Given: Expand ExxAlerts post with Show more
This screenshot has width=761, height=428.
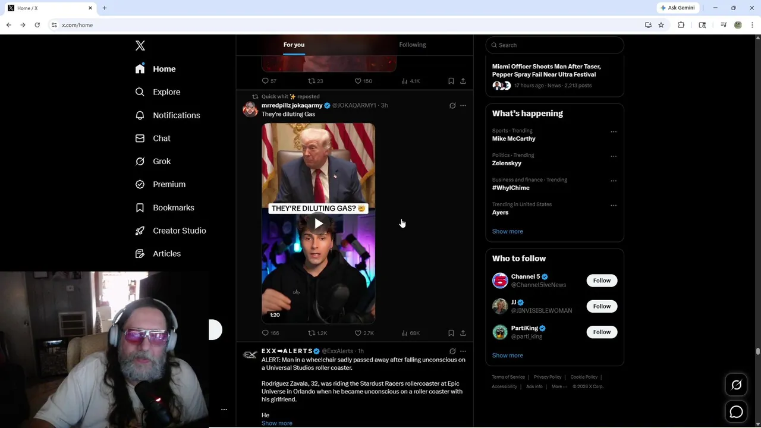Looking at the screenshot, I should pos(277,423).
